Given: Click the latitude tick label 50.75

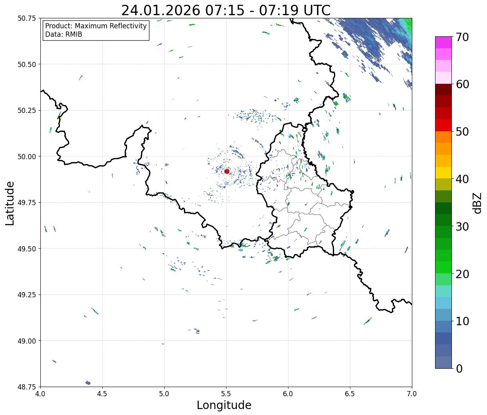Looking at the screenshot, I should tap(27, 18).
